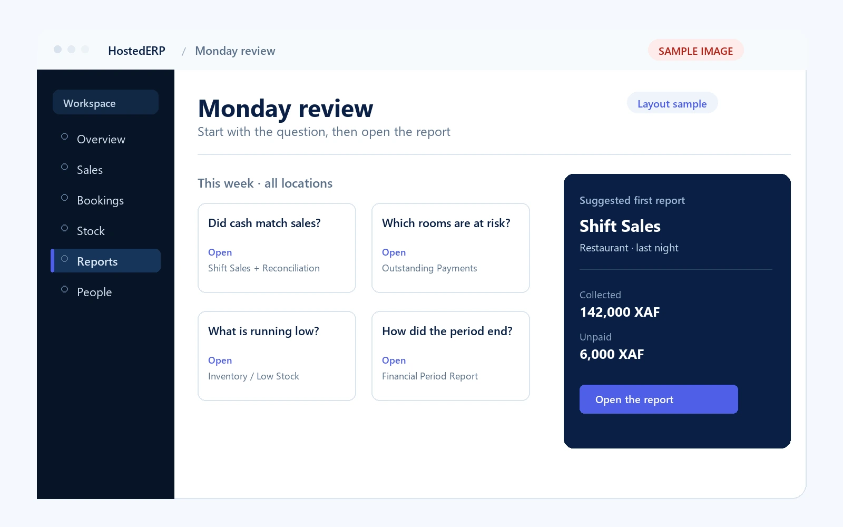843x527 pixels.
Task: Click 'Suggested first report' label
Action: [x=632, y=200]
